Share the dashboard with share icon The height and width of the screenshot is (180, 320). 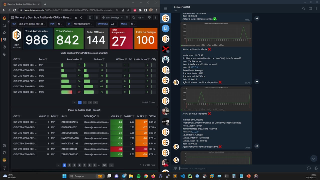(x=81, y=17)
